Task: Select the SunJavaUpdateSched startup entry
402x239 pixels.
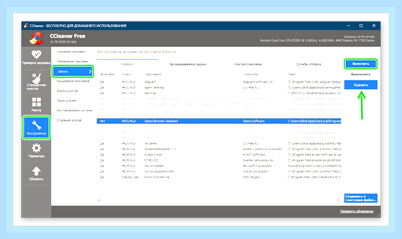Action: [219, 171]
